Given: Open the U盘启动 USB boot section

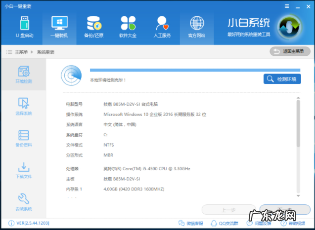Looking at the screenshot, I should [x=25, y=27].
